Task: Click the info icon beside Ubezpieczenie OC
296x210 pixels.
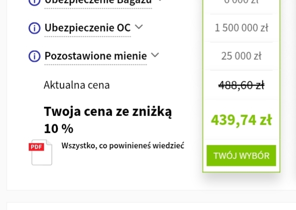Action: tap(34, 28)
